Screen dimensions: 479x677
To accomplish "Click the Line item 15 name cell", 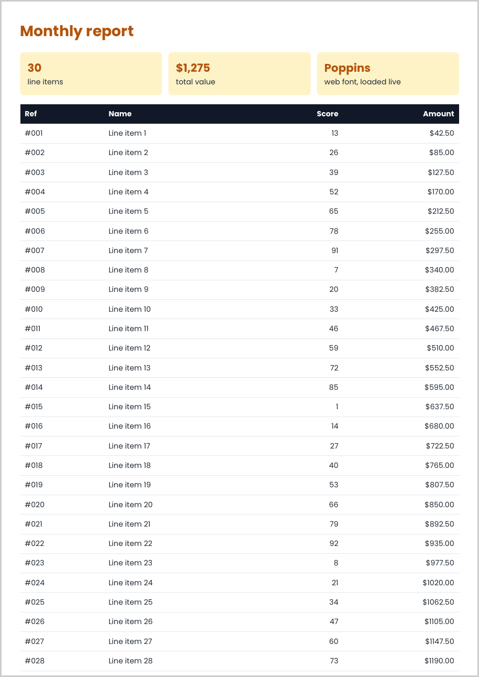I will [x=129, y=407].
